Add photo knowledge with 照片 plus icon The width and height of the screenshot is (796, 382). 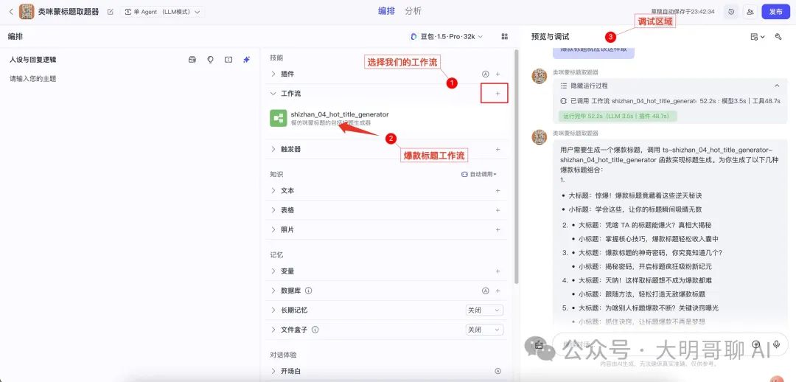pyautogui.click(x=498, y=229)
